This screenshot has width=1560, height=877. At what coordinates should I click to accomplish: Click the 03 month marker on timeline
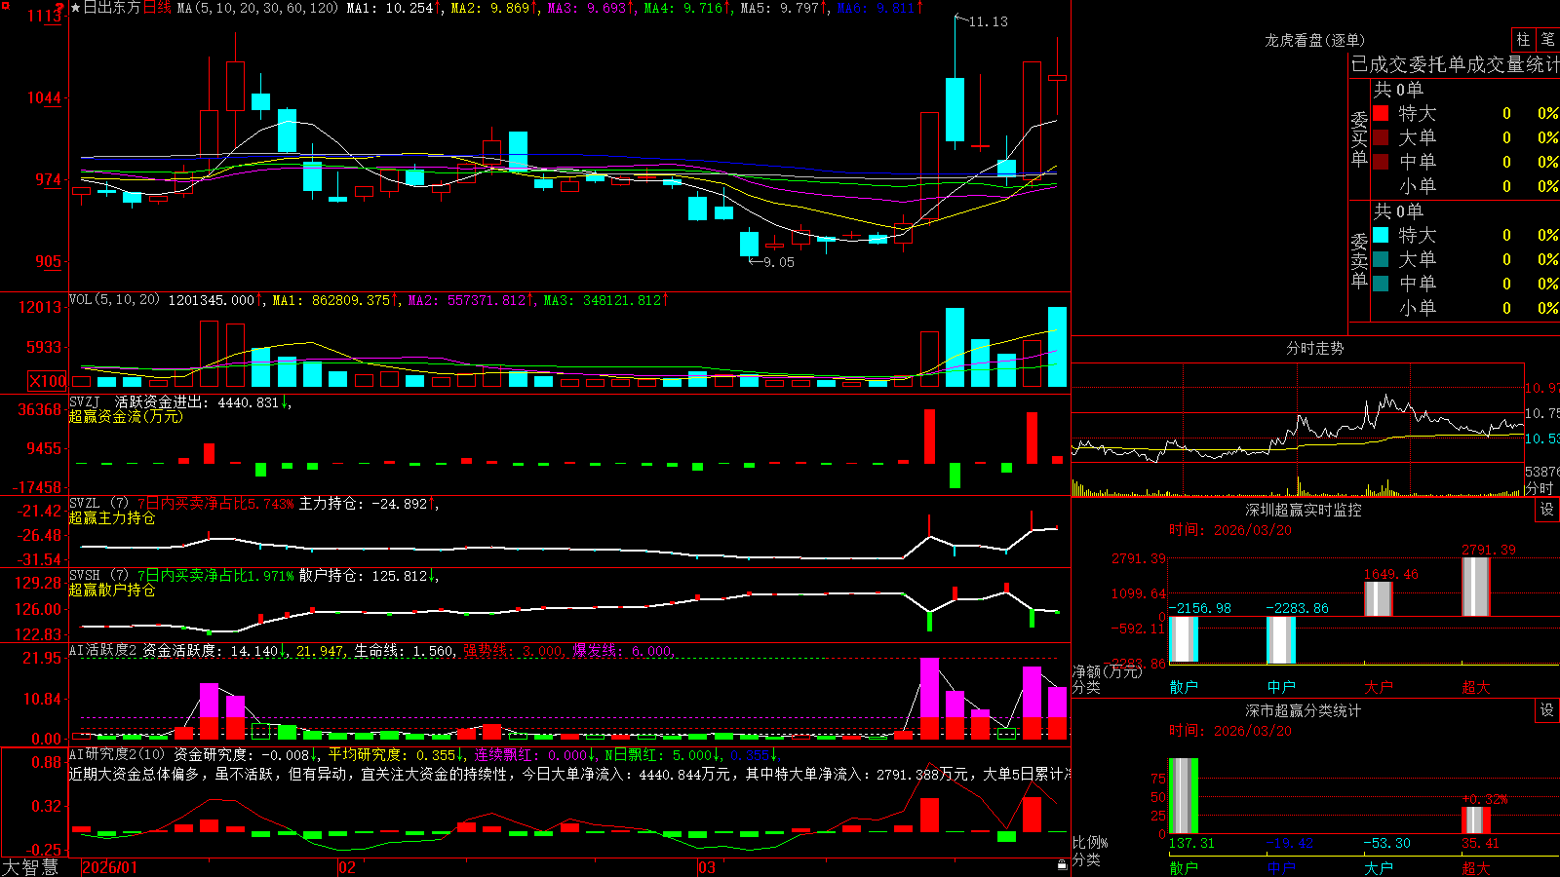[707, 867]
